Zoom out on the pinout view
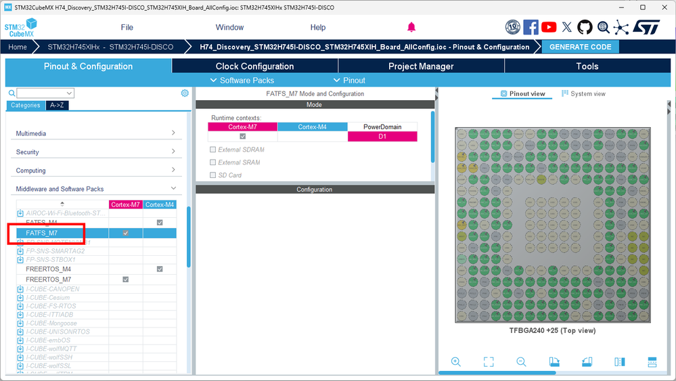This screenshot has height=381, width=676. (x=521, y=361)
